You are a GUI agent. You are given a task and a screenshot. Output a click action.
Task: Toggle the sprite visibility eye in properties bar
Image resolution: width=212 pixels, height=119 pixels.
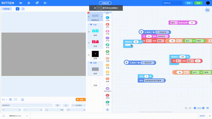[57, 105]
